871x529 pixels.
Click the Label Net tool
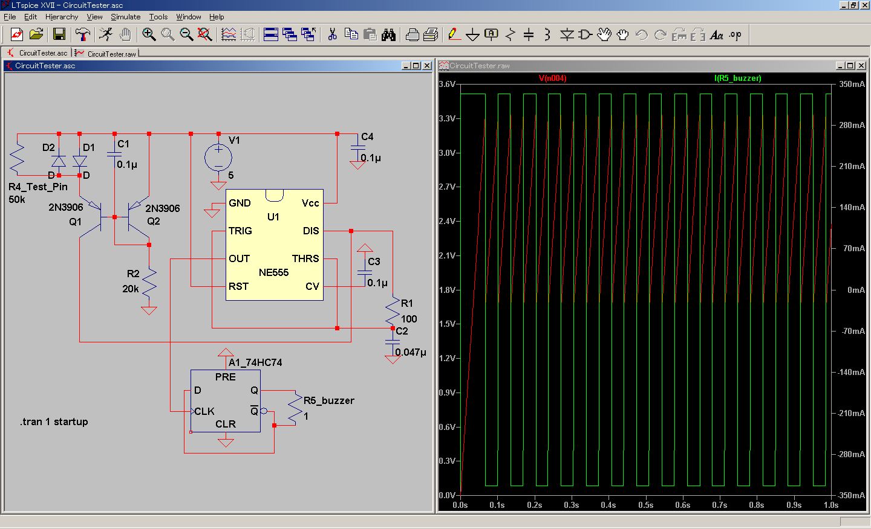pyautogui.click(x=491, y=34)
